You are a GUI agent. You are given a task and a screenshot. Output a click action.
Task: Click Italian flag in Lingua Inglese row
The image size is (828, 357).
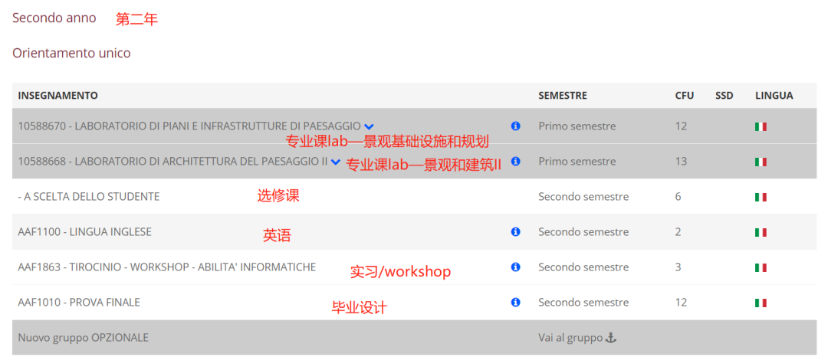[x=761, y=233]
